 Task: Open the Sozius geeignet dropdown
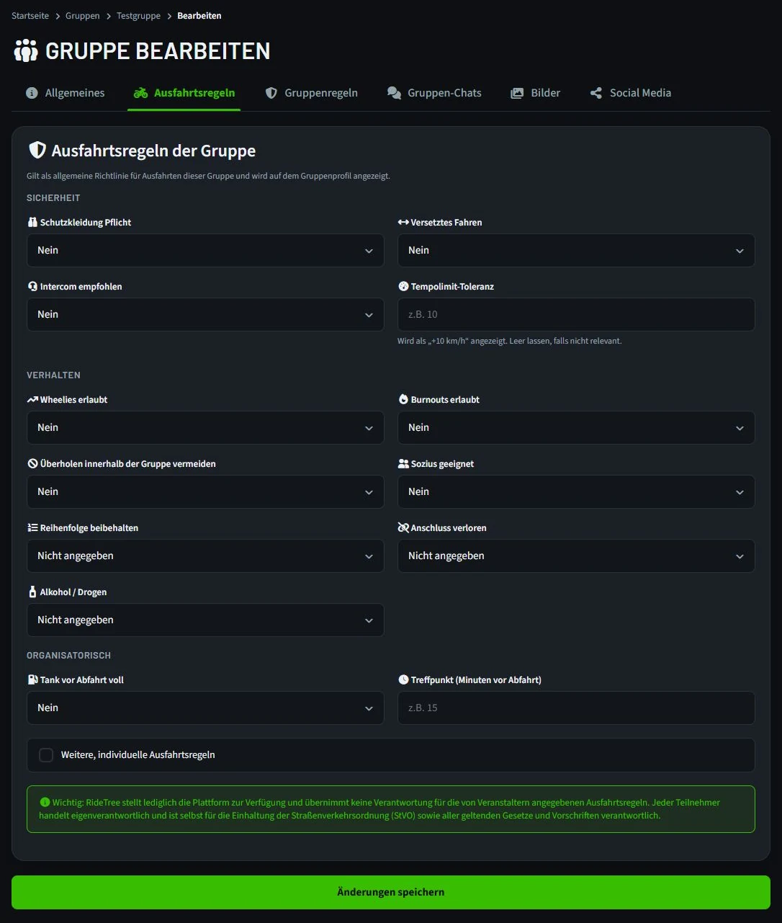[x=576, y=492]
